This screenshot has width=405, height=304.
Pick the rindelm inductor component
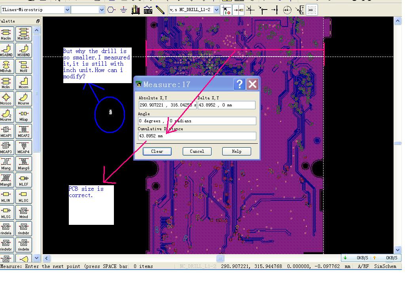click(x=23, y=245)
